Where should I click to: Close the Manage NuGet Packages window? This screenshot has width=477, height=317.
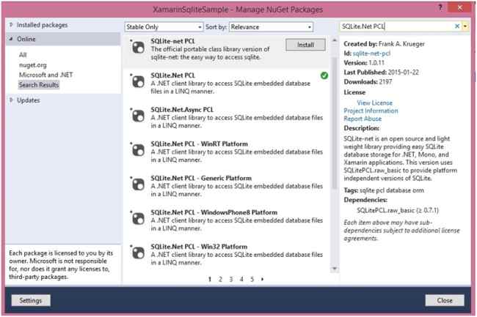[x=459, y=7]
